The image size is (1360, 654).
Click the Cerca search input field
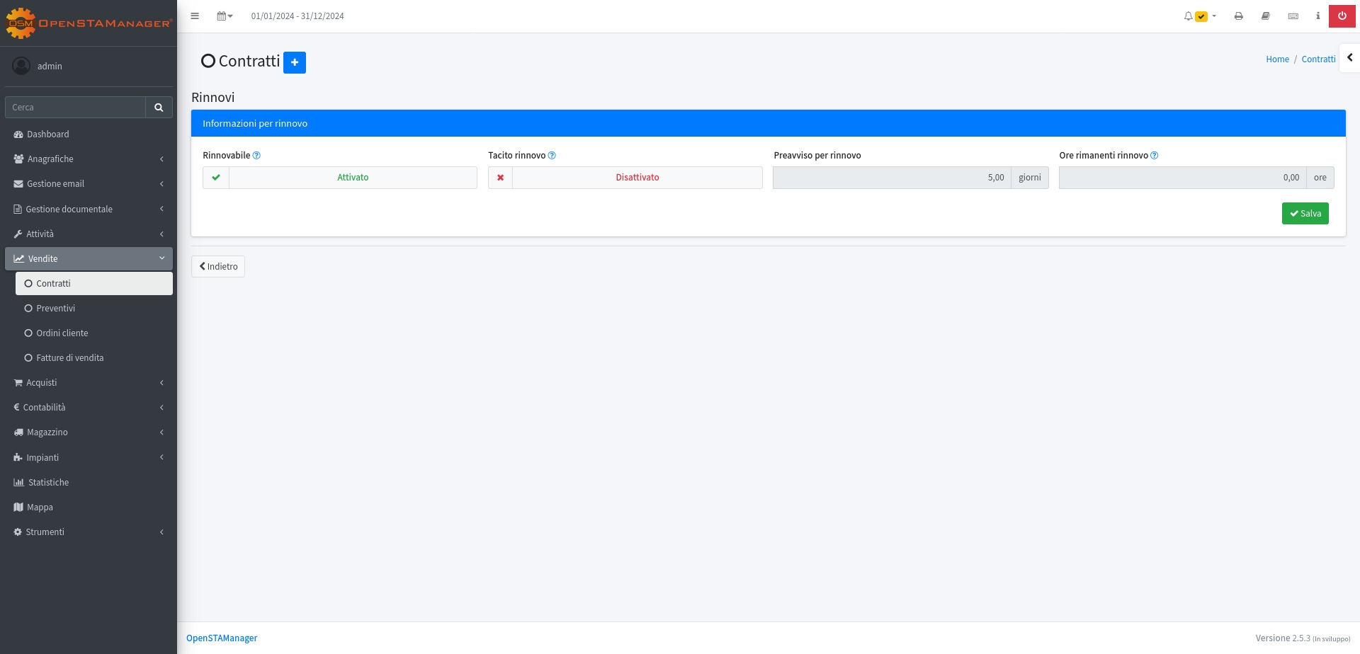click(75, 108)
